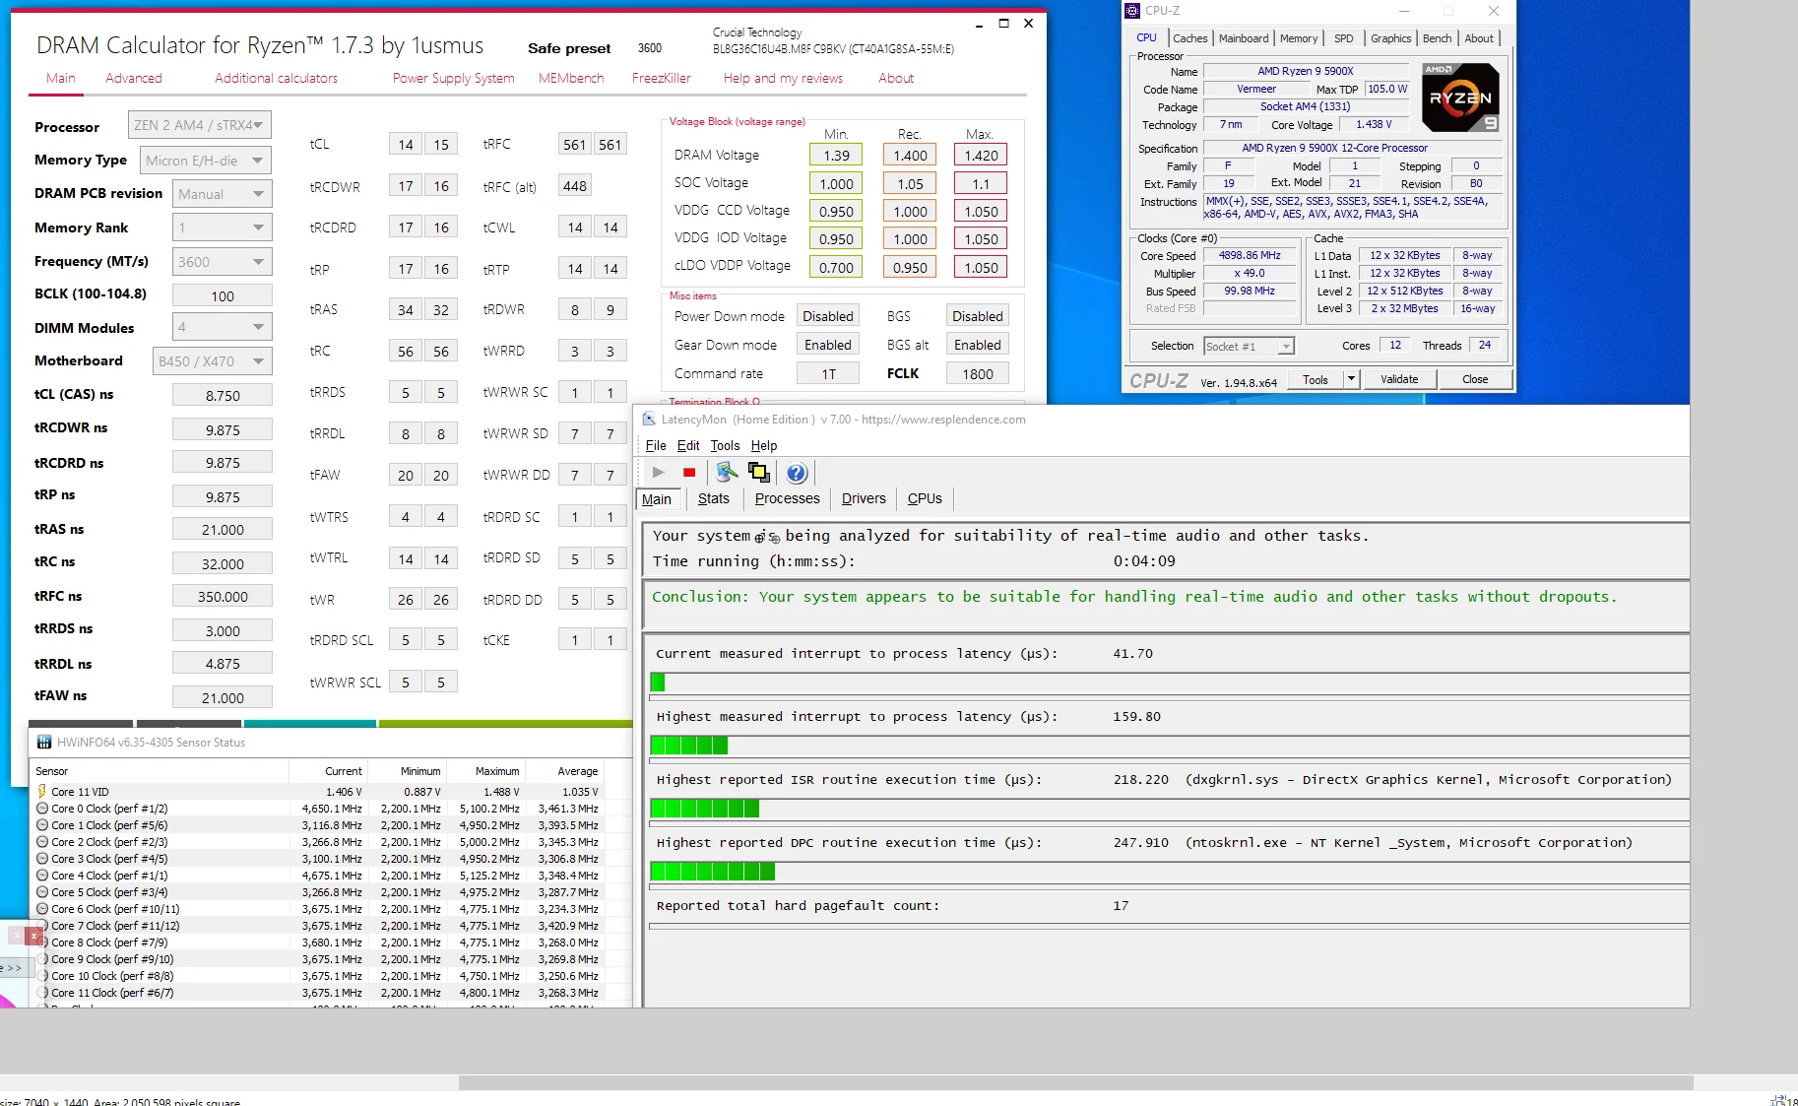Click Command rate 1T field
The height and width of the screenshot is (1106, 1798).
coord(828,373)
